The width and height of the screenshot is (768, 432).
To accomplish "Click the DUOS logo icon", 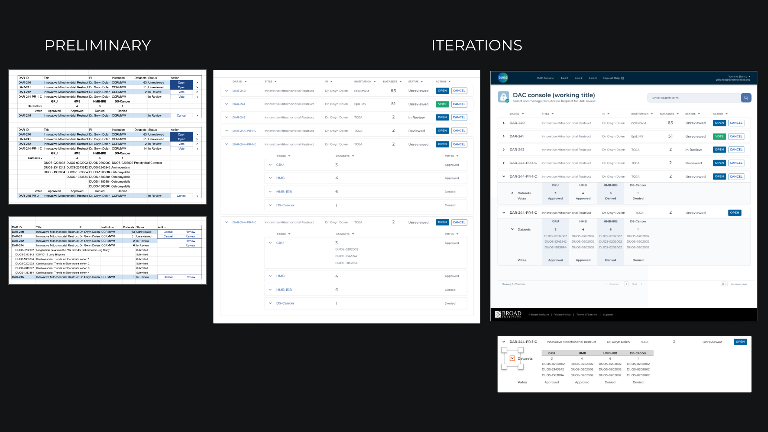I will click(x=503, y=78).
